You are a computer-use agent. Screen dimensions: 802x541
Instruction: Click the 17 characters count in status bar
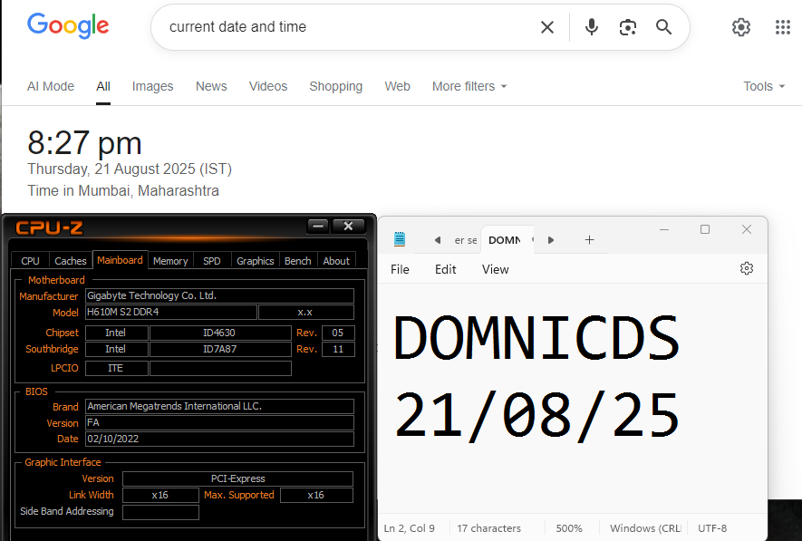coord(489,528)
